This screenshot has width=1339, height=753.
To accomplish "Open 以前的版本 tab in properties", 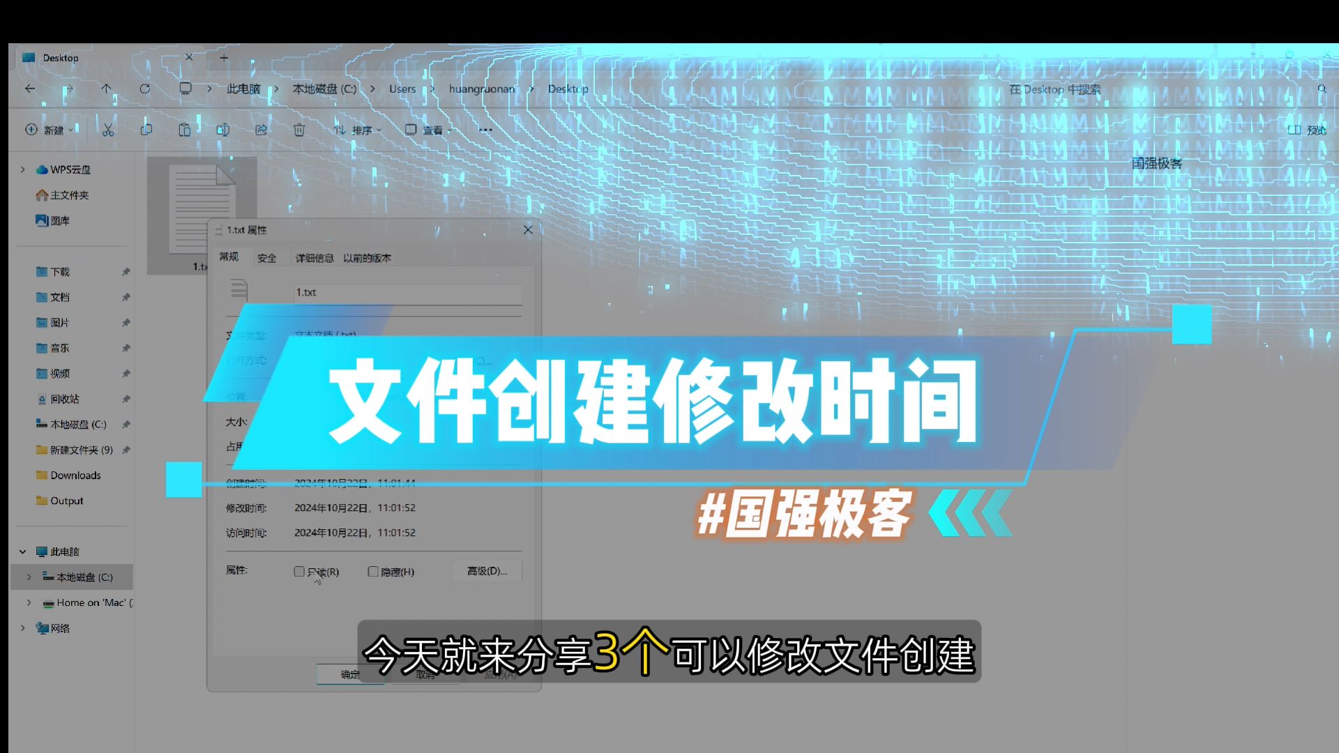I will click(x=365, y=259).
